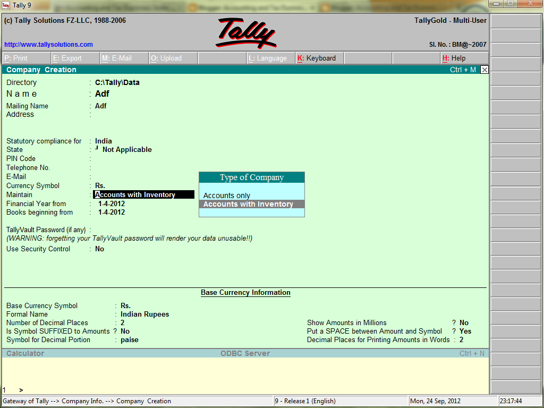Click the Statutory compliance value India

(x=104, y=141)
